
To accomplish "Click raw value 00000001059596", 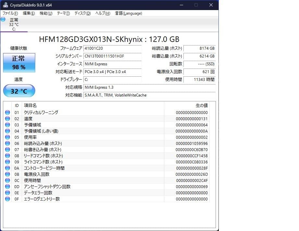I will (x=192, y=143).
